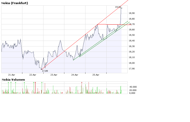
Task: Click the 18,80 price axis label
Action: point(132,19)
